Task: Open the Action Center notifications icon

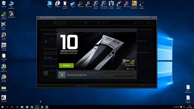Action: (x=181, y=107)
